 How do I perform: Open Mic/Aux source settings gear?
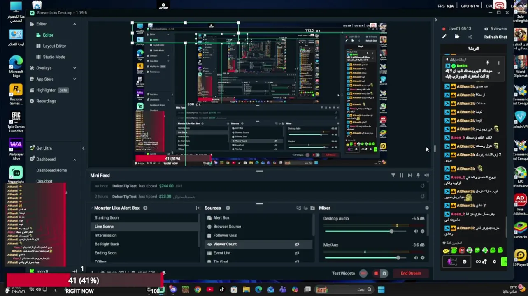coord(422,258)
